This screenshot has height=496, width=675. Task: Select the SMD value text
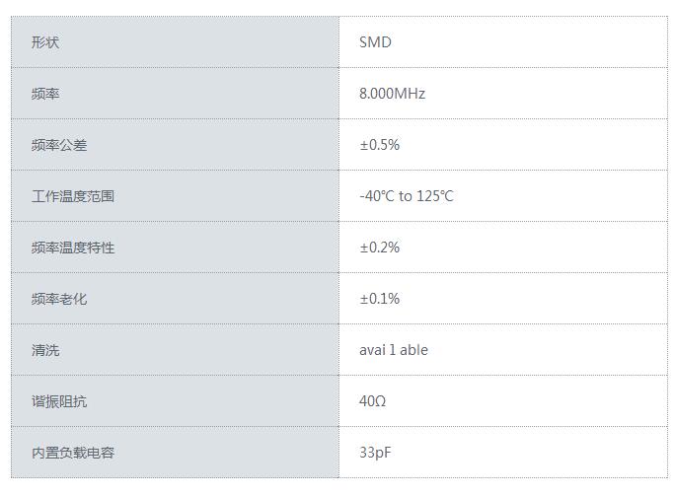pyautogui.click(x=375, y=42)
